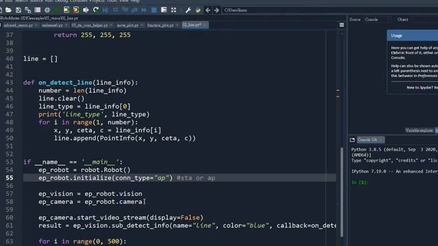Click the 'line = []' code line
Image resolution: width=438 pixels, height=246 pixels.
click(40, 59)
